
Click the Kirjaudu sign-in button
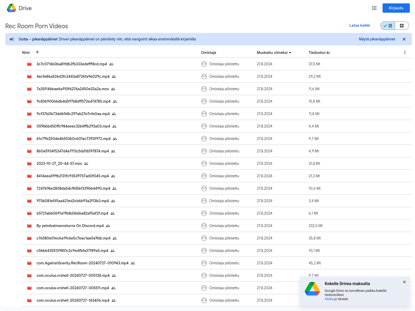click(x=396, y=8)
